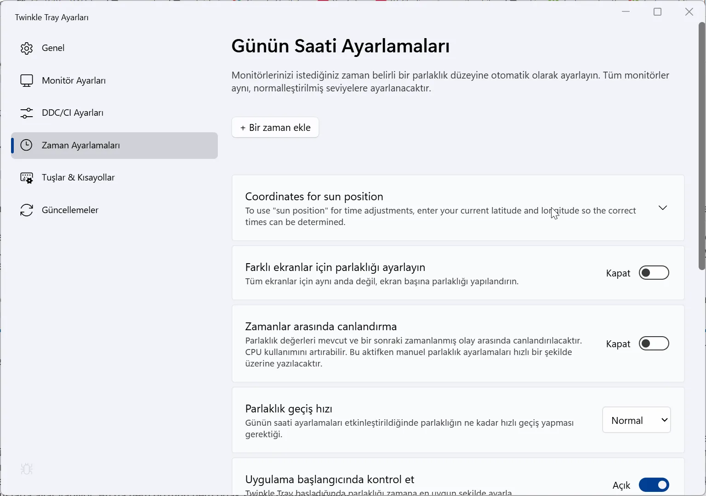
Task: Click the clock icon for Zaman Ayarlamaları
Action: click(x=27, y=145)
